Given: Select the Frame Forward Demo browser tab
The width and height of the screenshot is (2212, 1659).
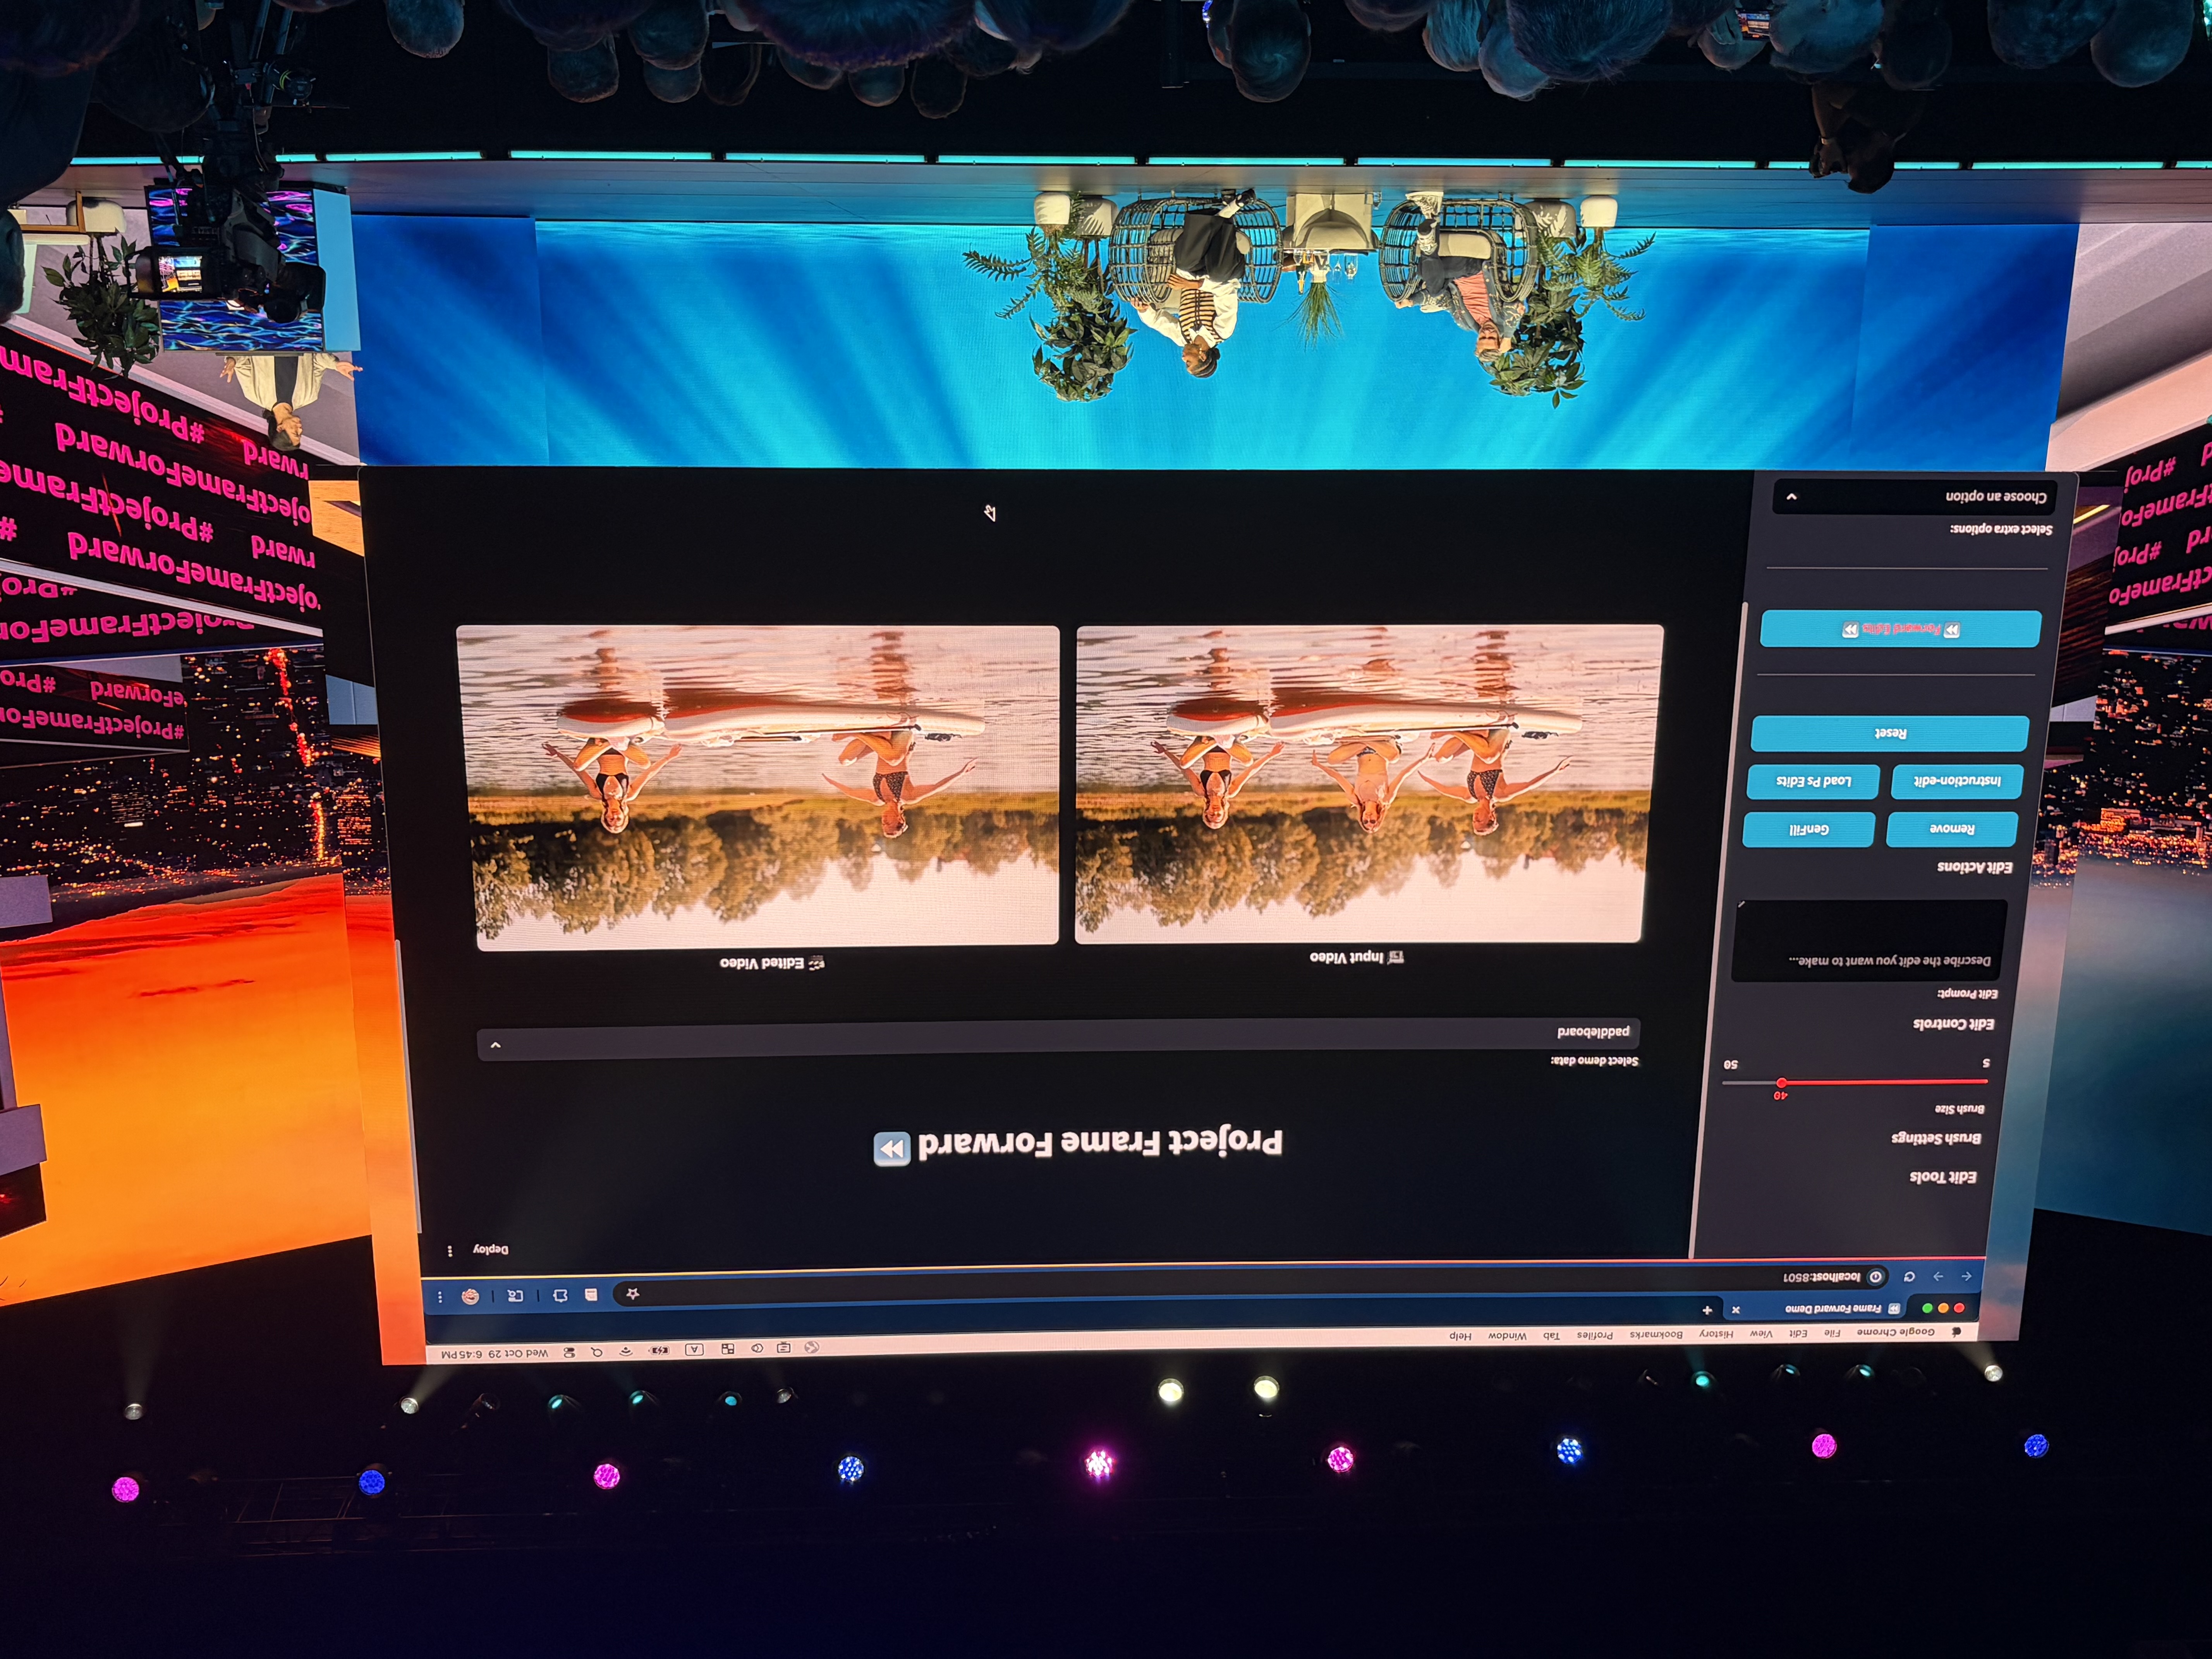Looking at the screenshot, I should click(1835, 1308).
